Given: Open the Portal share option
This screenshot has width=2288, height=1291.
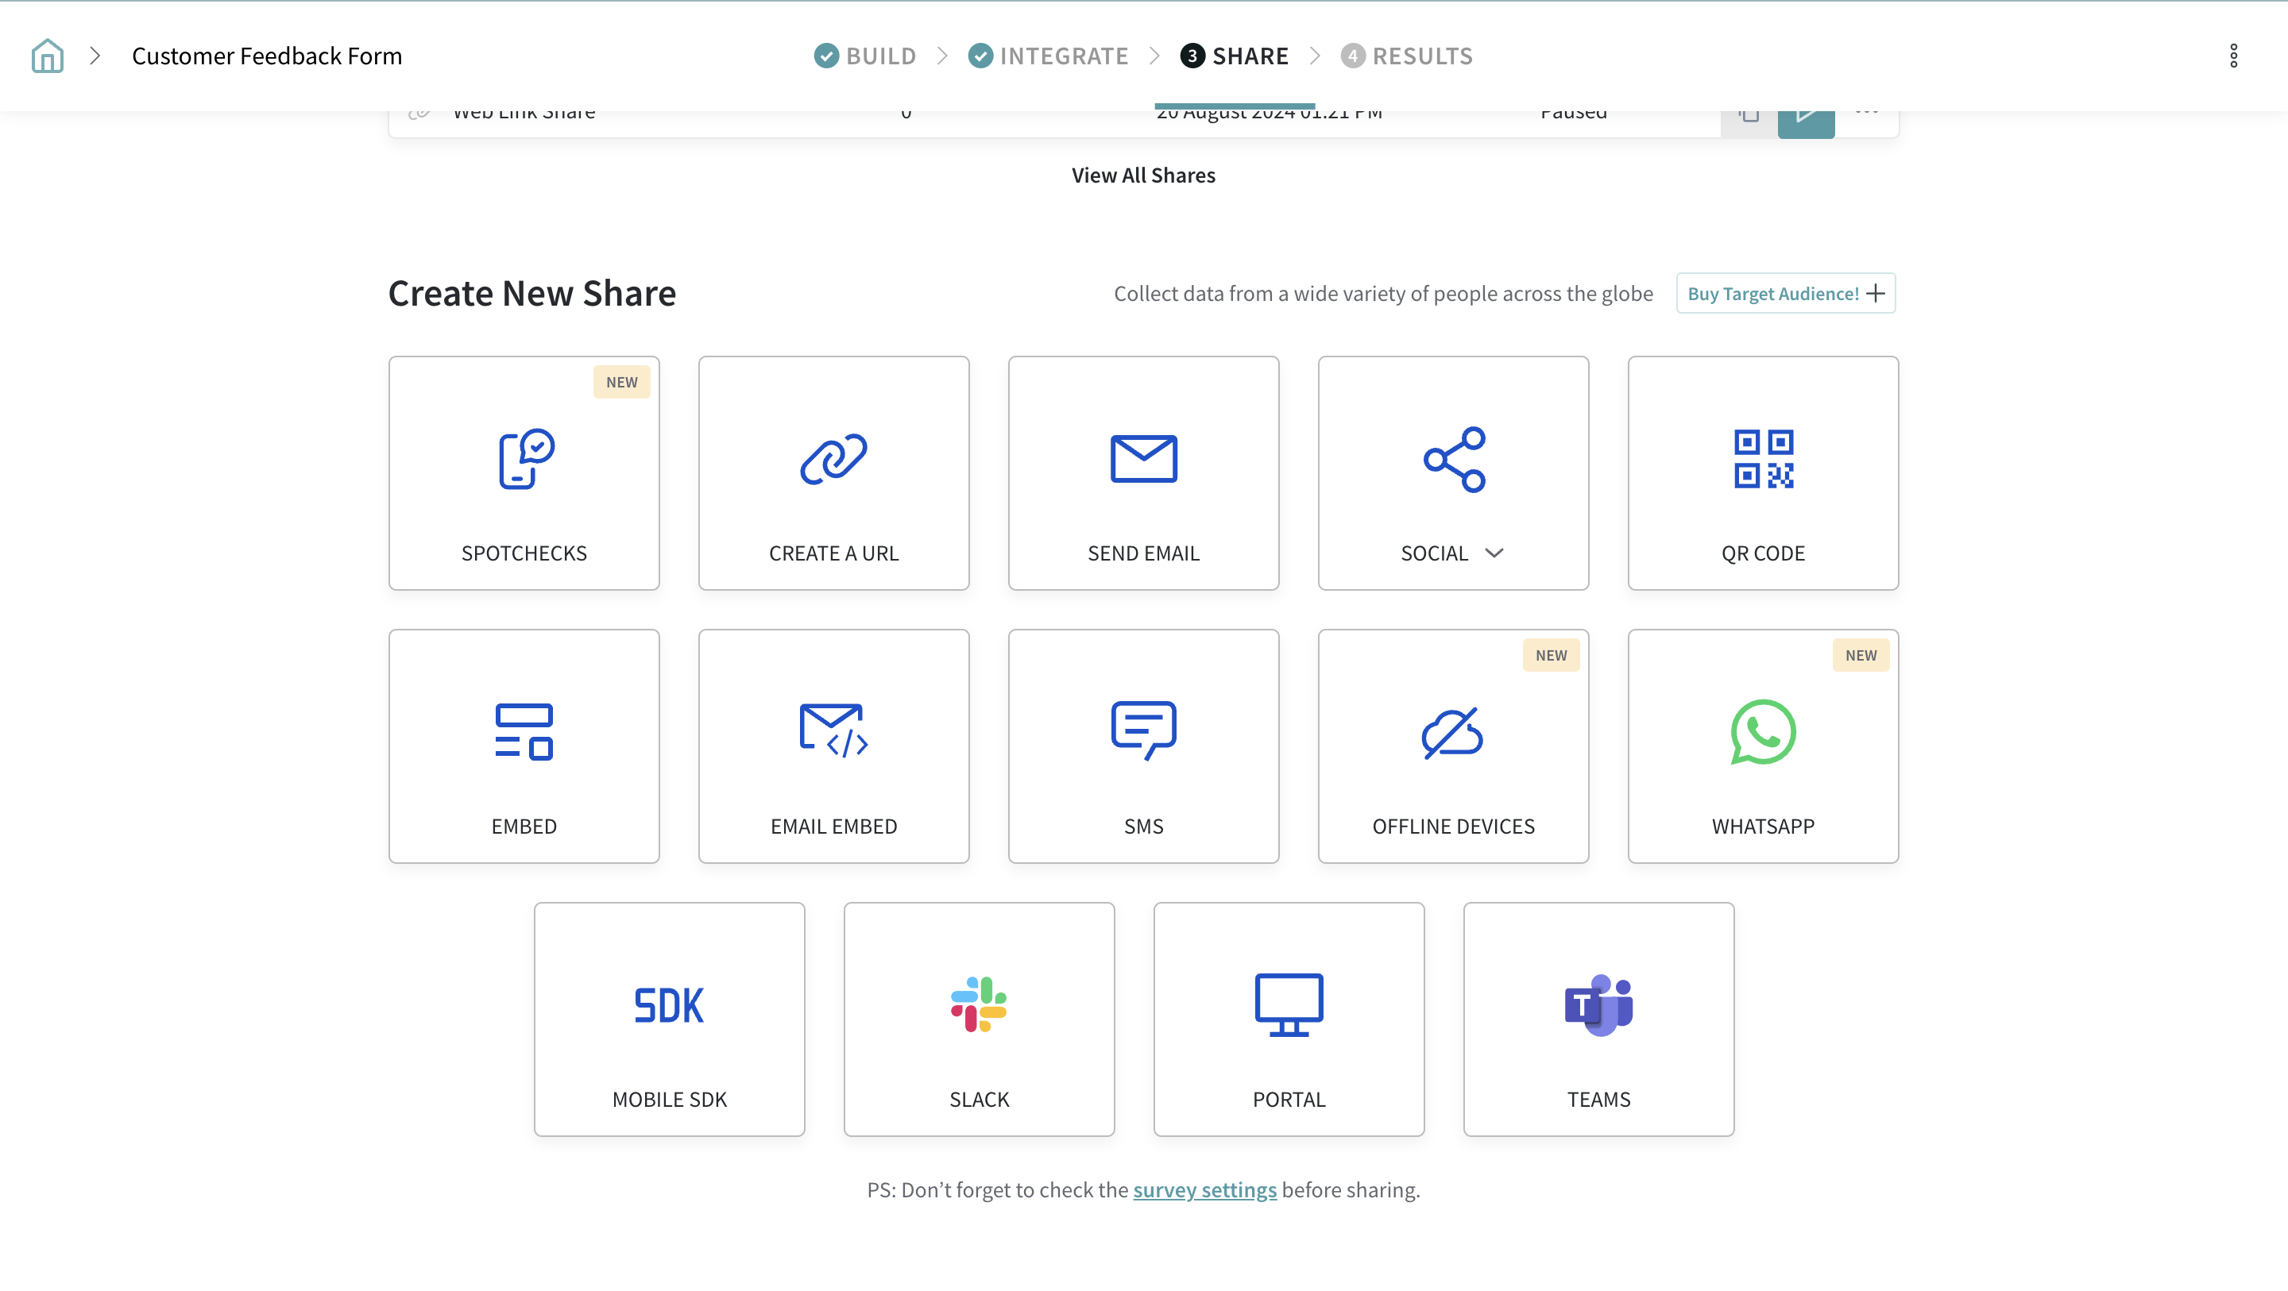Looking at the screenshot, I should pos(1288,1019).
